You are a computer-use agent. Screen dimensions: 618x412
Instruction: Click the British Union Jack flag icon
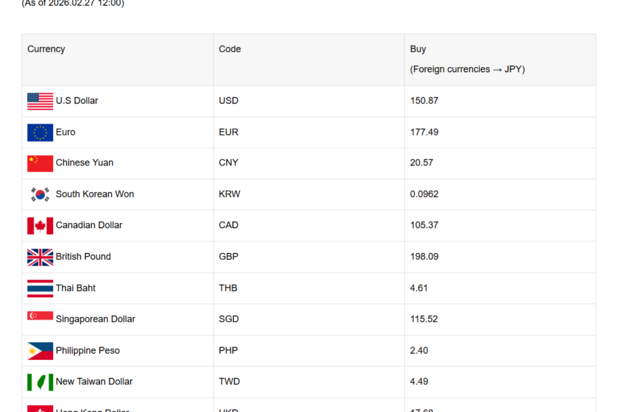click(40, 257)
